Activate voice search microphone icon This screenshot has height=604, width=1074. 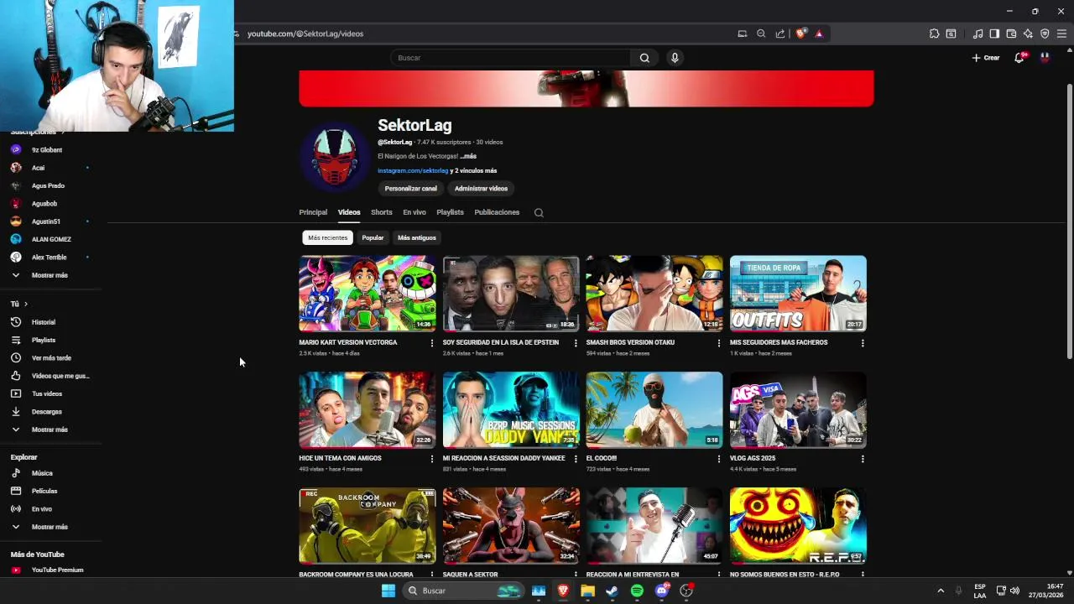click(675, 58)
